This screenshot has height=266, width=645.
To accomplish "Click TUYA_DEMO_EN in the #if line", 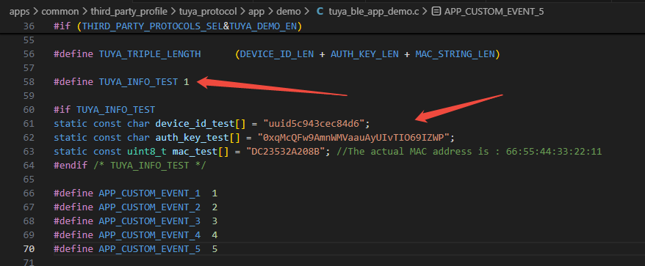I will [x=263, y=26].
